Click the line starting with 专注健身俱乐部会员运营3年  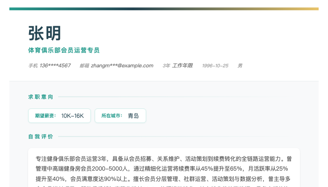click(x=164, y=159)
